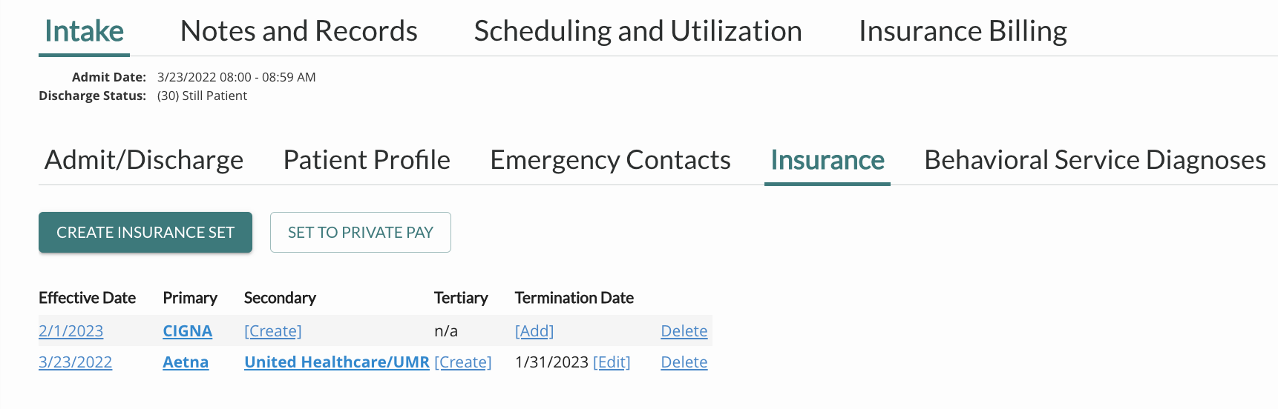This screenshot has height=409, width=1278.
Task: Open the Notes and Records tab
Action: click(298, 31)
